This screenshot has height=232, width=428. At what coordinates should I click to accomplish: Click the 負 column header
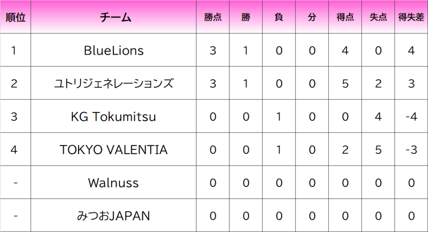pos(279,17)
